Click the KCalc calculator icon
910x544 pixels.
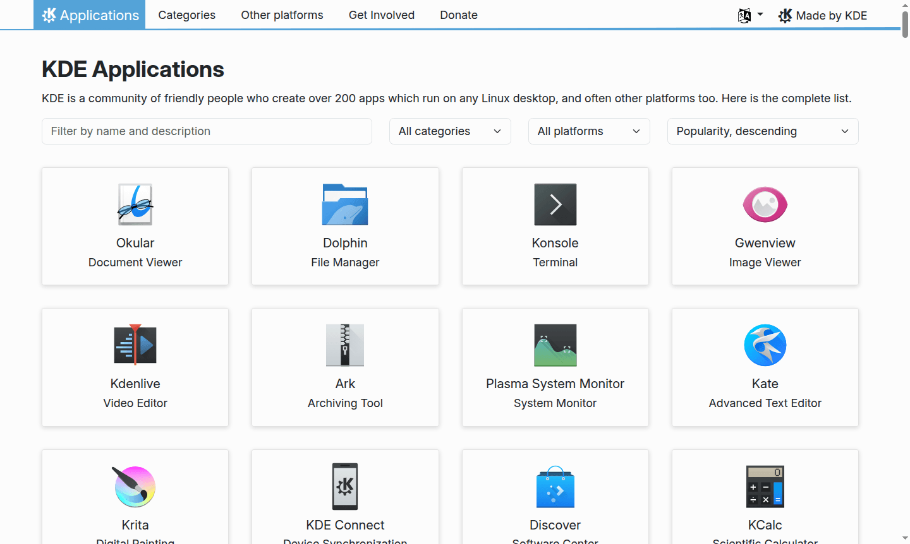[x=765, y=486]
